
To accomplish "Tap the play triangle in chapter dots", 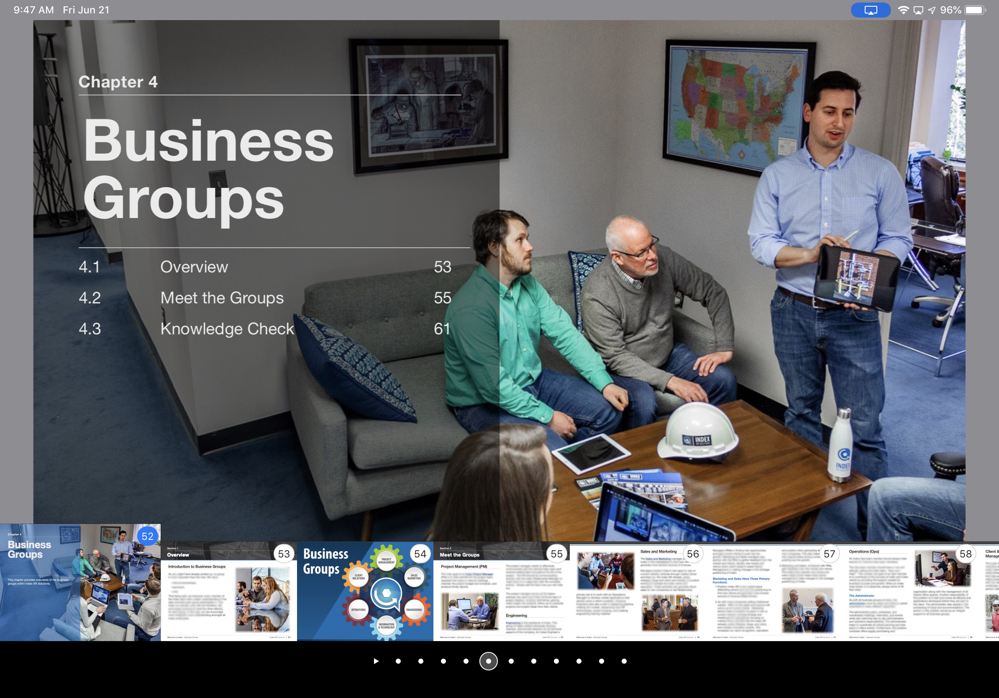I will (x=376, y=661).
